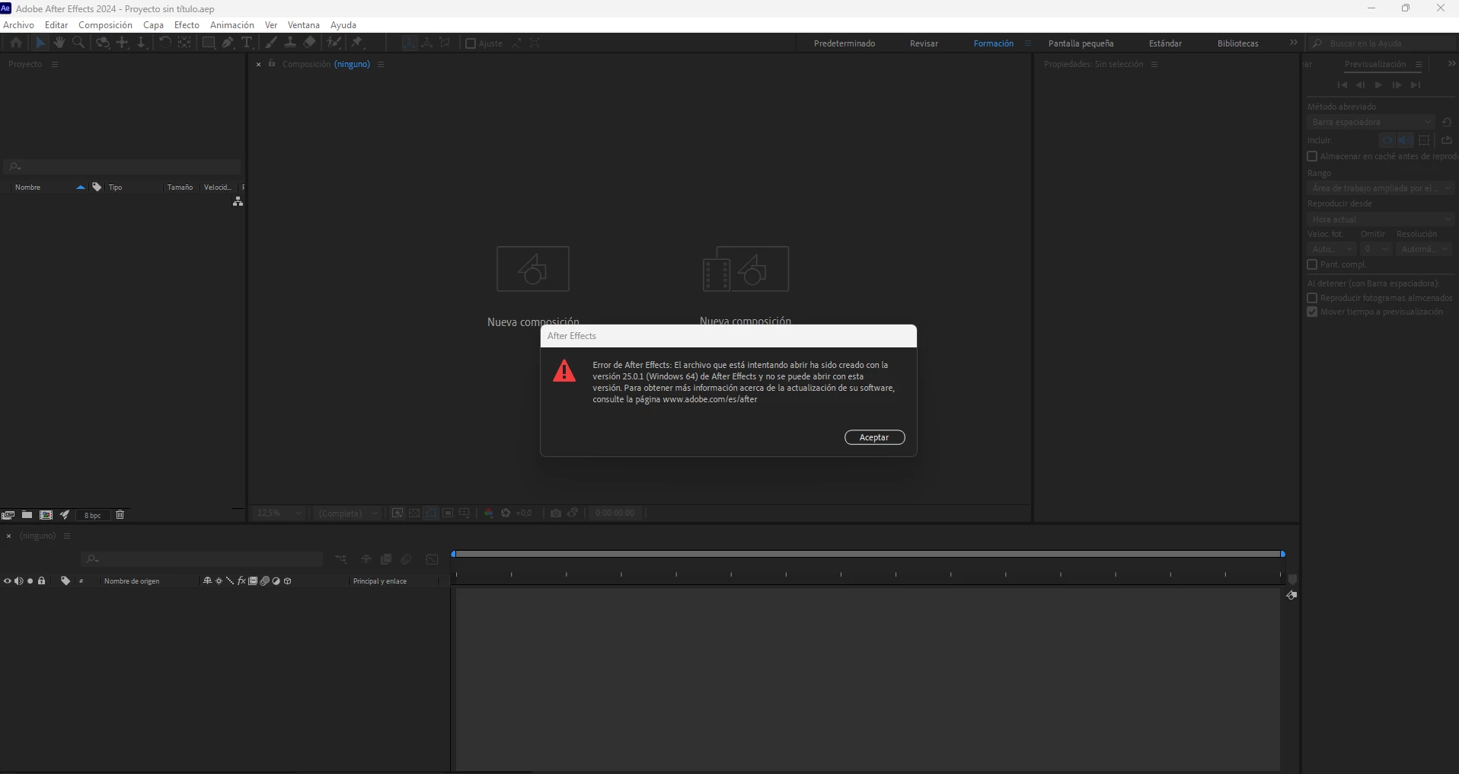The image size is (1459, 774).
Task: Select the Clone Stamp tool
Action: (x=290, y=43)
